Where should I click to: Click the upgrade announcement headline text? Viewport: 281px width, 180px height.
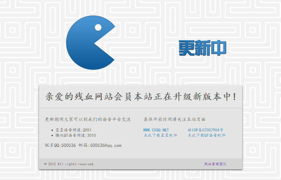pyautogui.click(x=141, y=97)
